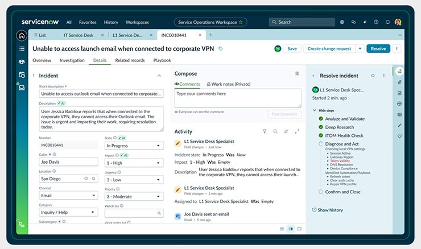Select the Diagnose and Act step circle
This screenshot has width=421, height=249.
pos(321,144)
